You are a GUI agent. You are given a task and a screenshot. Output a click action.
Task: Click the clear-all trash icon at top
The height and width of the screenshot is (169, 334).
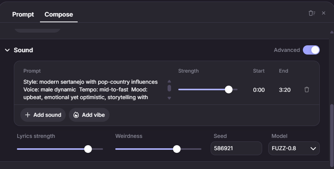coord(311,13)
